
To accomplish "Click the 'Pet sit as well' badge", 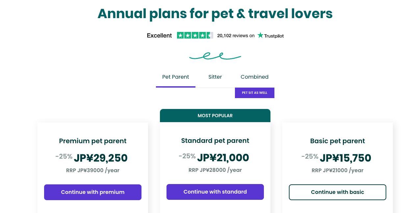I will pyautogui.click(x=254, y=93).
